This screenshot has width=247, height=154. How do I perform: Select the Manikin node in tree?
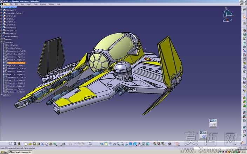pyautogui.click(x=11, y=36)
